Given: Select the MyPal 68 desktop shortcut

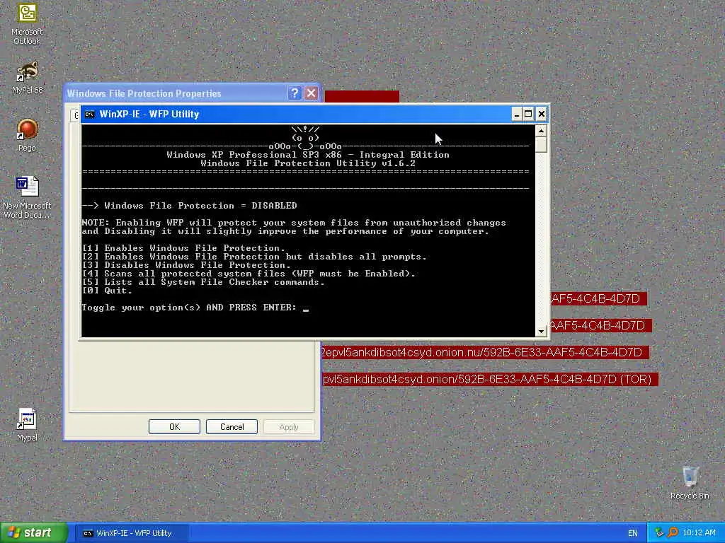Looking at the screenshot, I should click(27, 77).
